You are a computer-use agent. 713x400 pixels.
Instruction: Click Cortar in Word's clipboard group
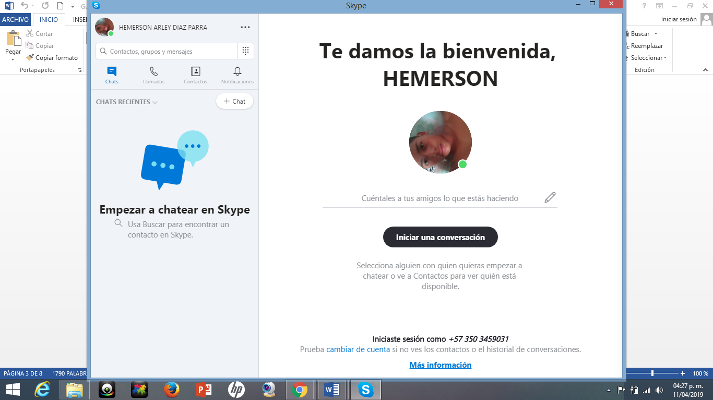click(x=39, y=34)
